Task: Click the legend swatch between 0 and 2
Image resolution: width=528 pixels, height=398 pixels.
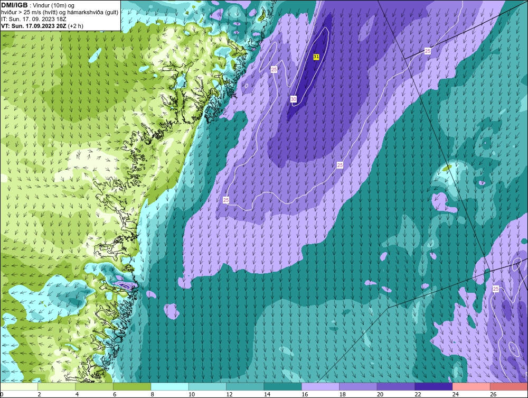Action: pos(19,386)
